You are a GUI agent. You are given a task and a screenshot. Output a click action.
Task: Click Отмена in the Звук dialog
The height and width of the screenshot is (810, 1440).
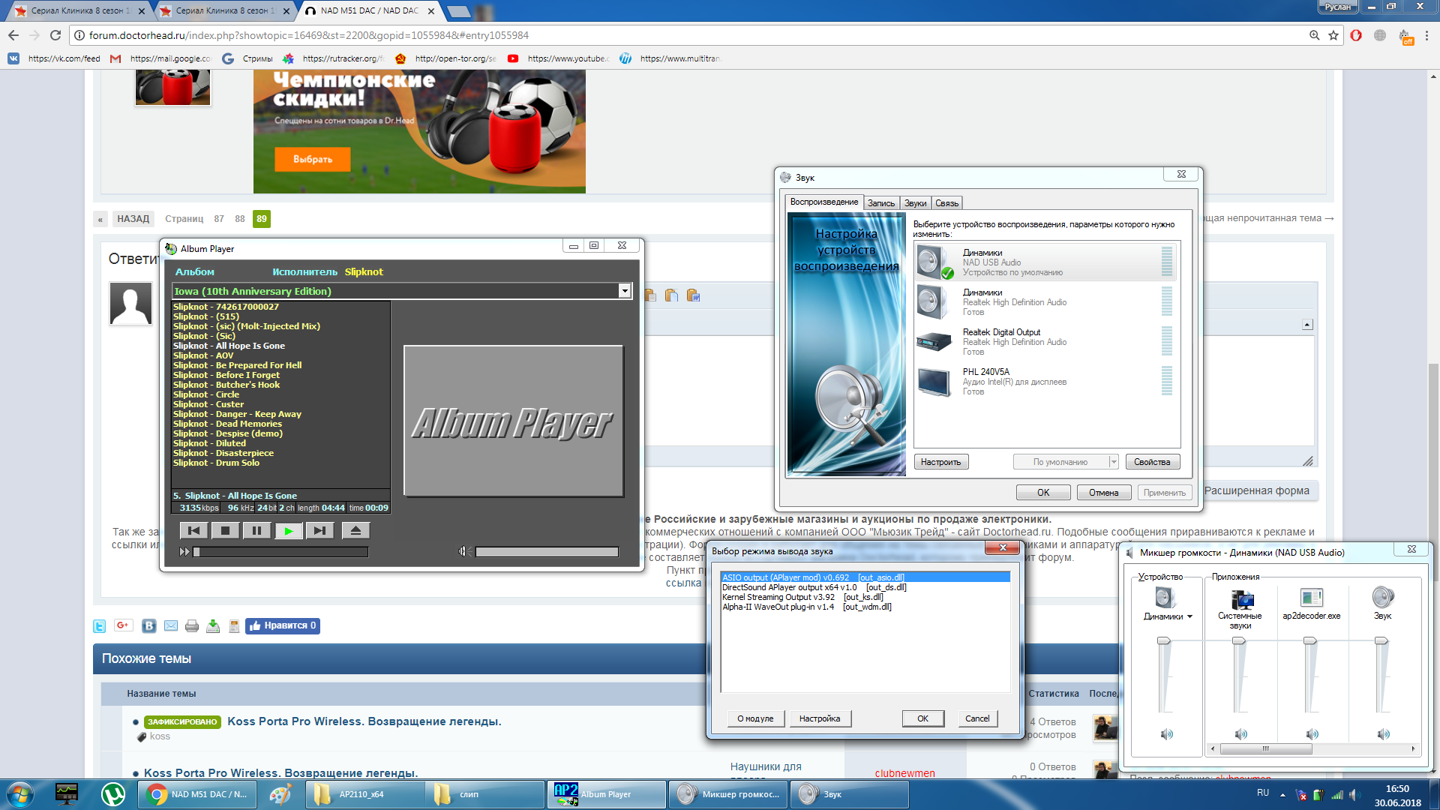pos(1104,493)
